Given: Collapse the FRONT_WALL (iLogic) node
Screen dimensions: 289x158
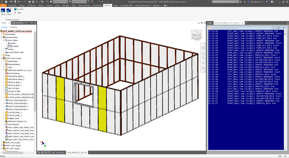Looking at the screenshot, I should coord(1,58).
